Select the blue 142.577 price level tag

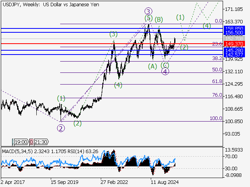pos(234,55)
